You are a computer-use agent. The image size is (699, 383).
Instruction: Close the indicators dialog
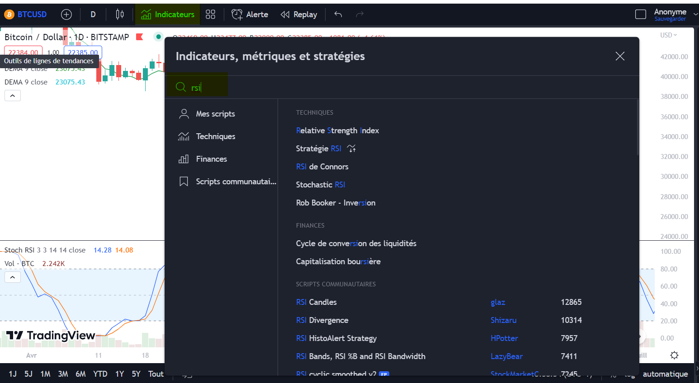click(x=620, y=56)
